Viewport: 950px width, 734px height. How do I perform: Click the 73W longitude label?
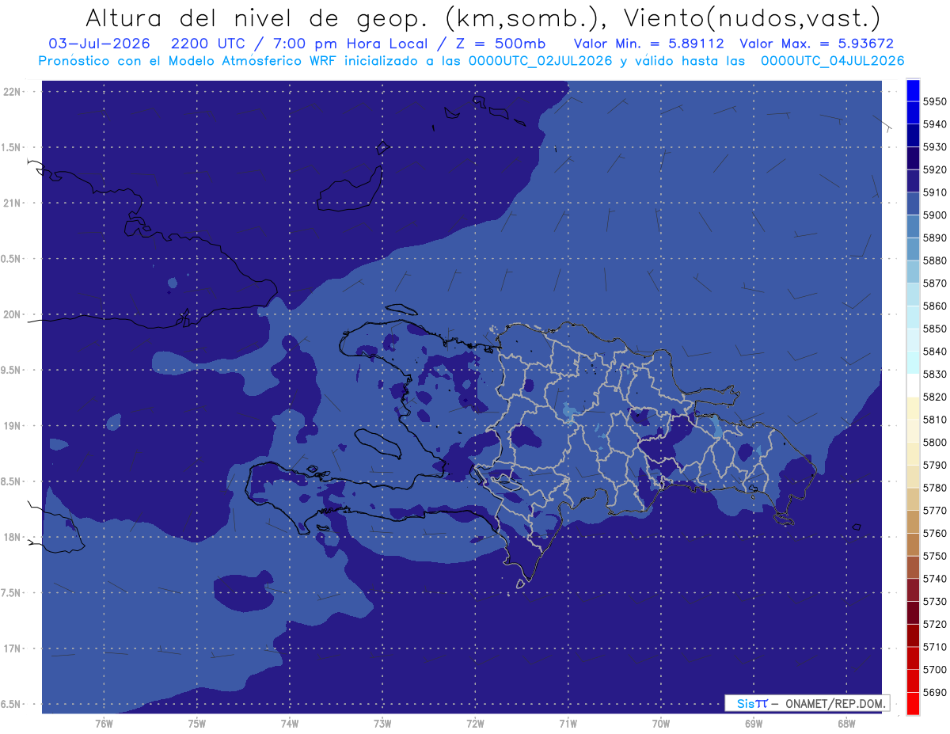pyautogui.click(x=382, y=724)
